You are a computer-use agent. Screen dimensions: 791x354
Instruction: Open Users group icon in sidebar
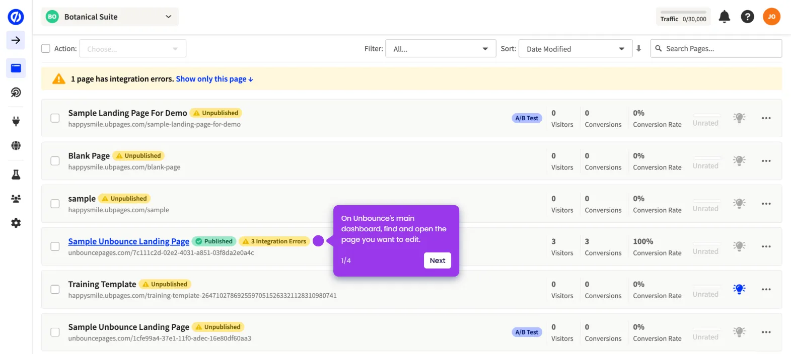16,199
